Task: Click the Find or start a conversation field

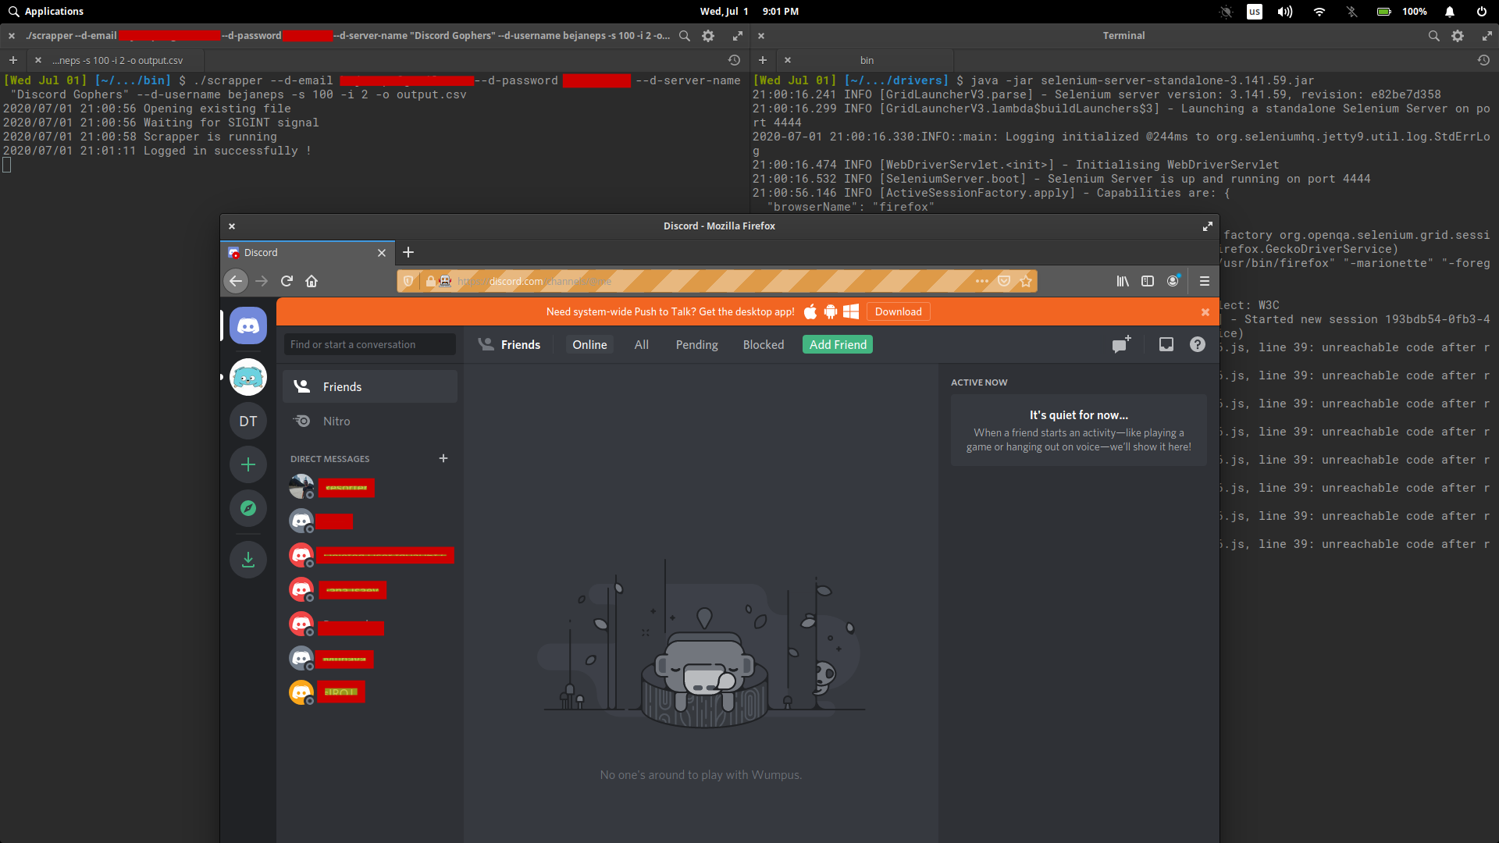Action: point(369,344)
